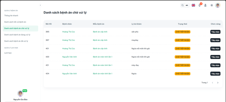226x102 pixels.
Task: Click the Mẫu bệnh án column header
Action: tap(99, 24)
